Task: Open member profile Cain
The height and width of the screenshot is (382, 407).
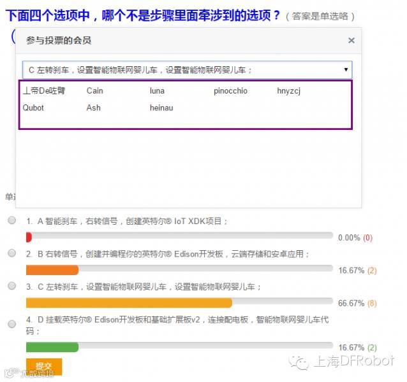Action: tap(95, 90)
